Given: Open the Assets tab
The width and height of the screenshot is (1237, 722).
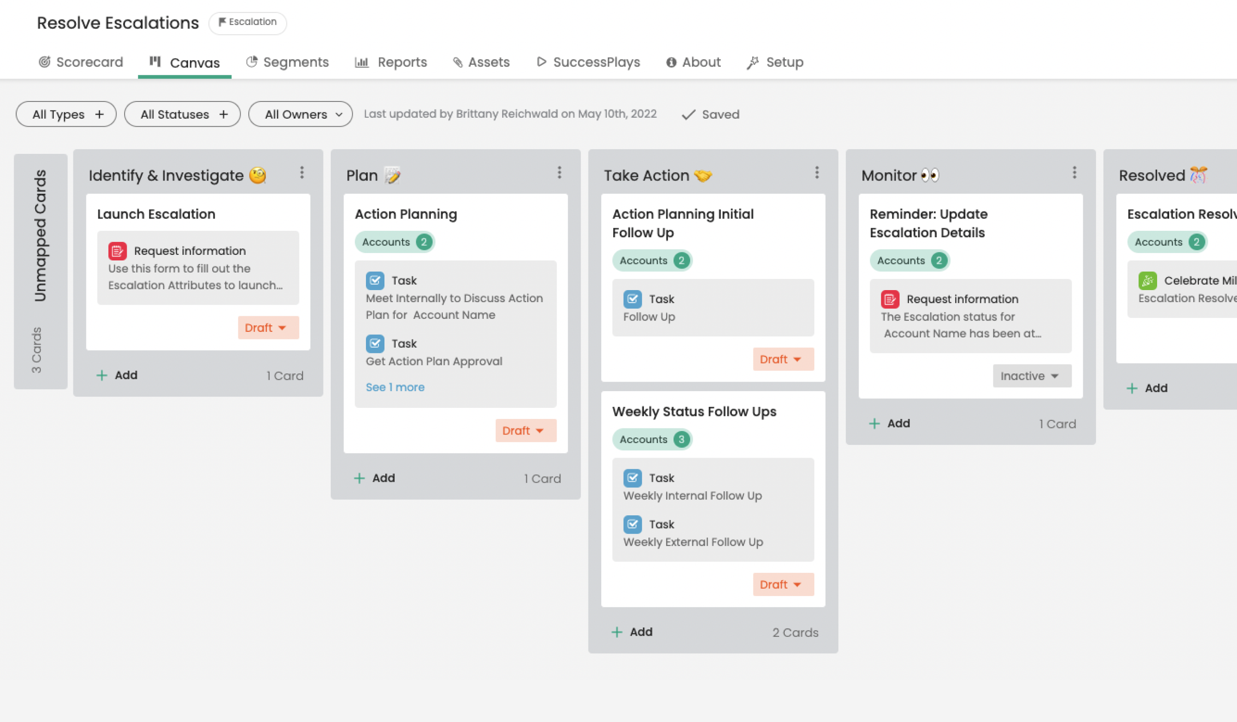Looking at the screenshot, I should coord(481,62).
